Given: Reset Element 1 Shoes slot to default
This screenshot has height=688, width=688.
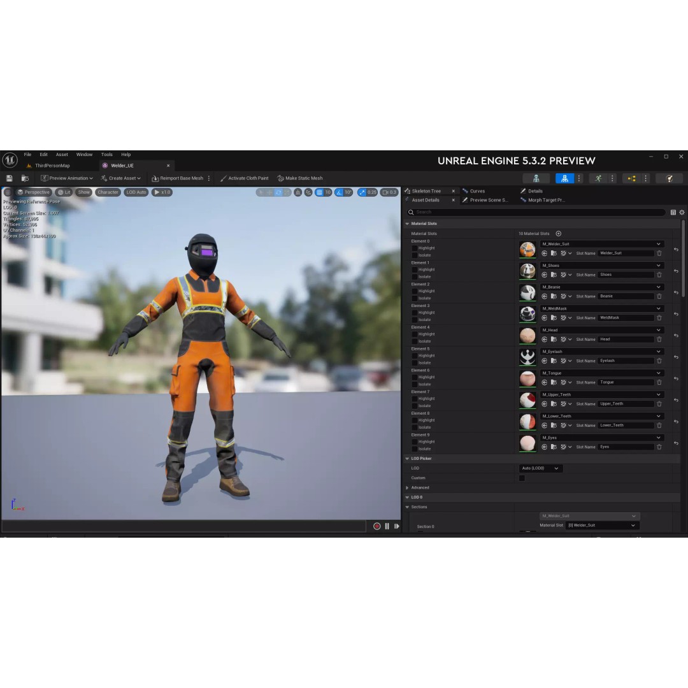Looking at the screenshot, I should click(x=676, y=271).
